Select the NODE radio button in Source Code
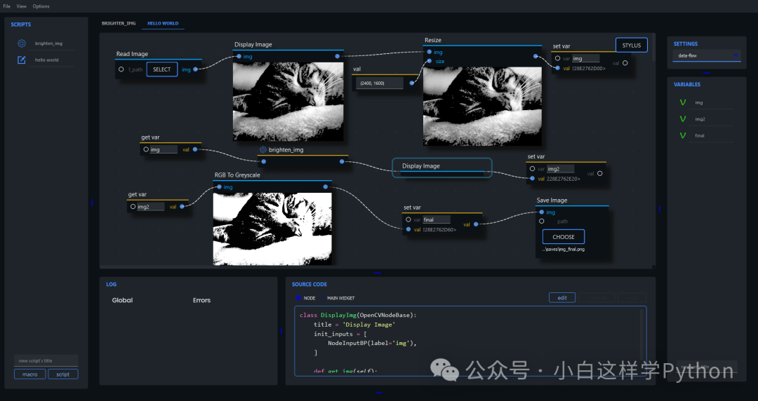Viewport: 758px width, 401px height. (298, 298)
